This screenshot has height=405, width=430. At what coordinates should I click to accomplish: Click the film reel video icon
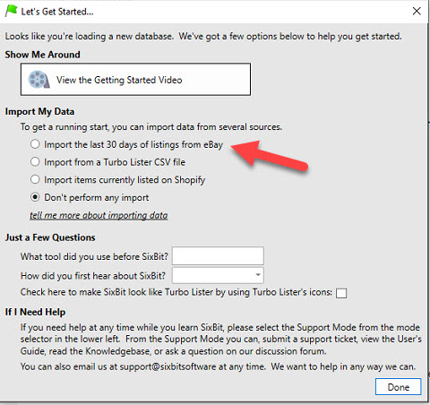click(39, 80)
